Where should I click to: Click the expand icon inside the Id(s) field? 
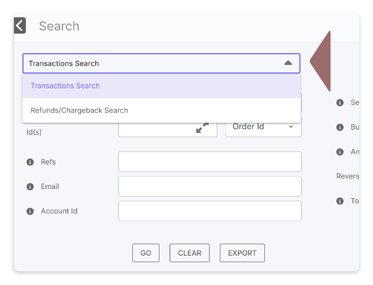click(203, 128)
